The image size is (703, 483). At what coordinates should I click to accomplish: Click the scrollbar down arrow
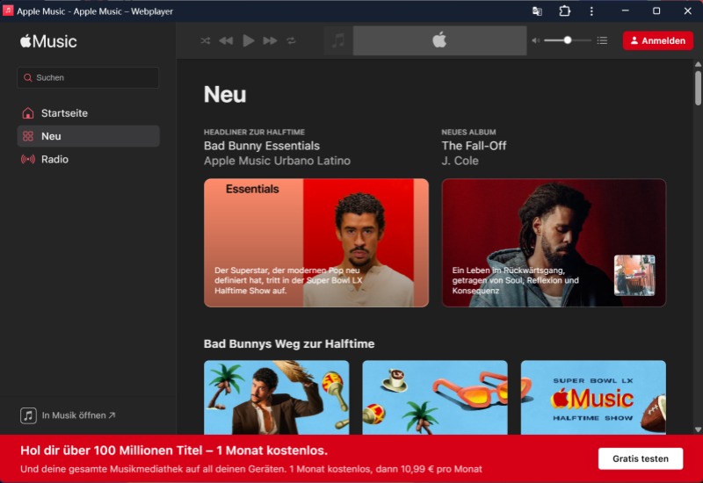coord(698,429)
